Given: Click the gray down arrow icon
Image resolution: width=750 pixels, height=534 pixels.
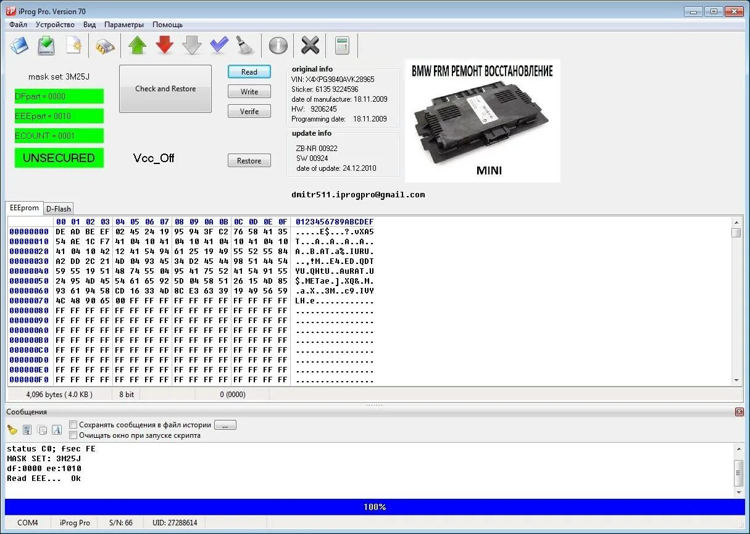Looking at the screenshot, I should click(x=192, y=45).
